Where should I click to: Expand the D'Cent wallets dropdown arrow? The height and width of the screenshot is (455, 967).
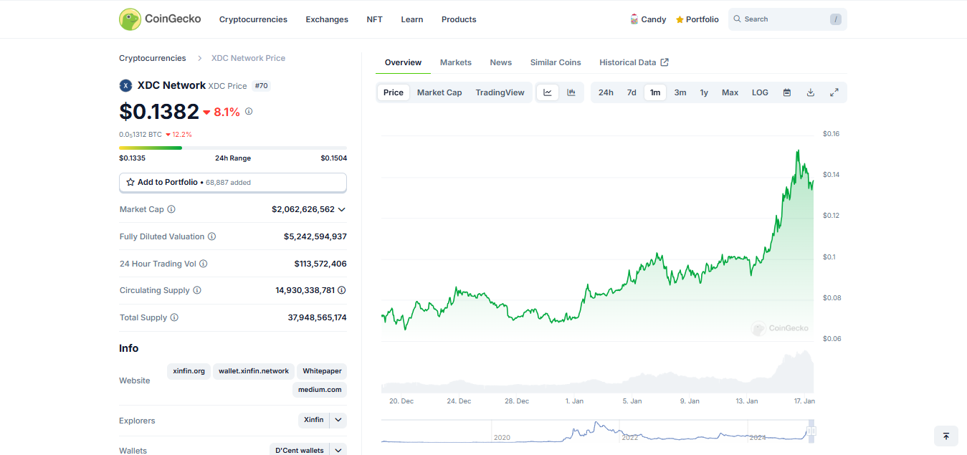pyautogui.click(x=338, y=450)
